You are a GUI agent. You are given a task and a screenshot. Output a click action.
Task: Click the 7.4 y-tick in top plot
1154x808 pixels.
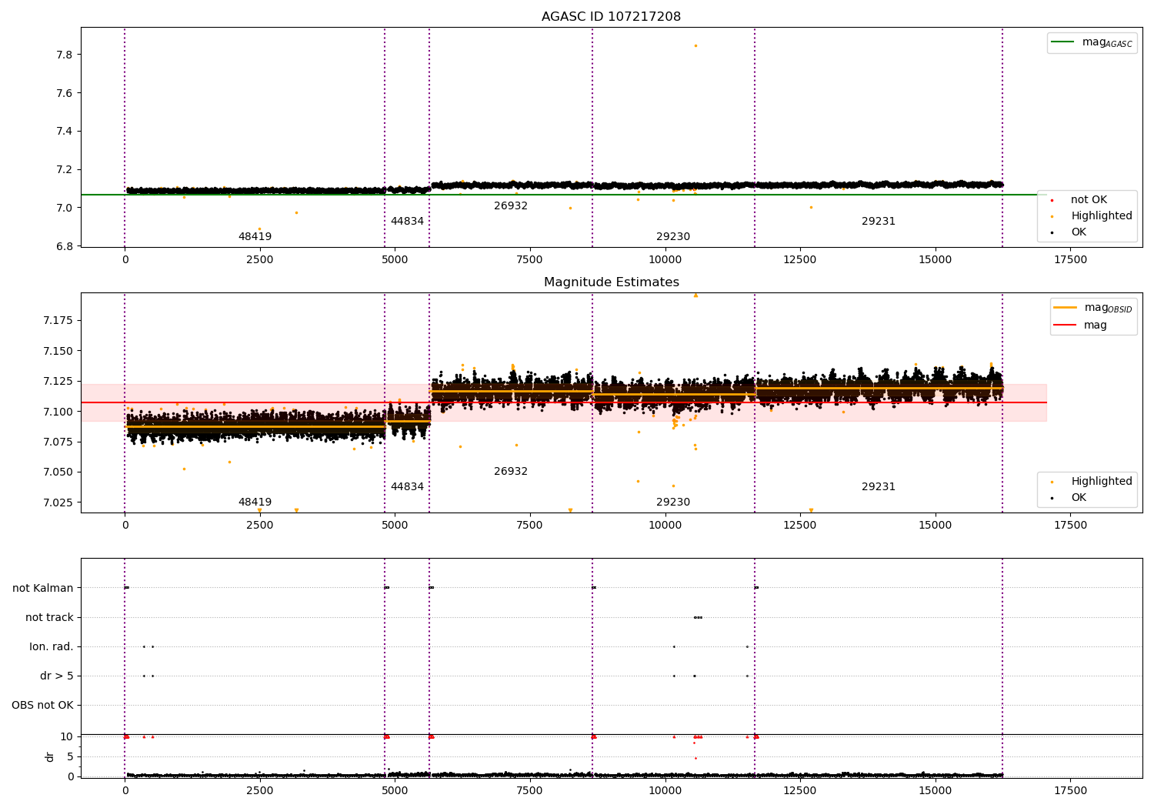pos(64,132)
